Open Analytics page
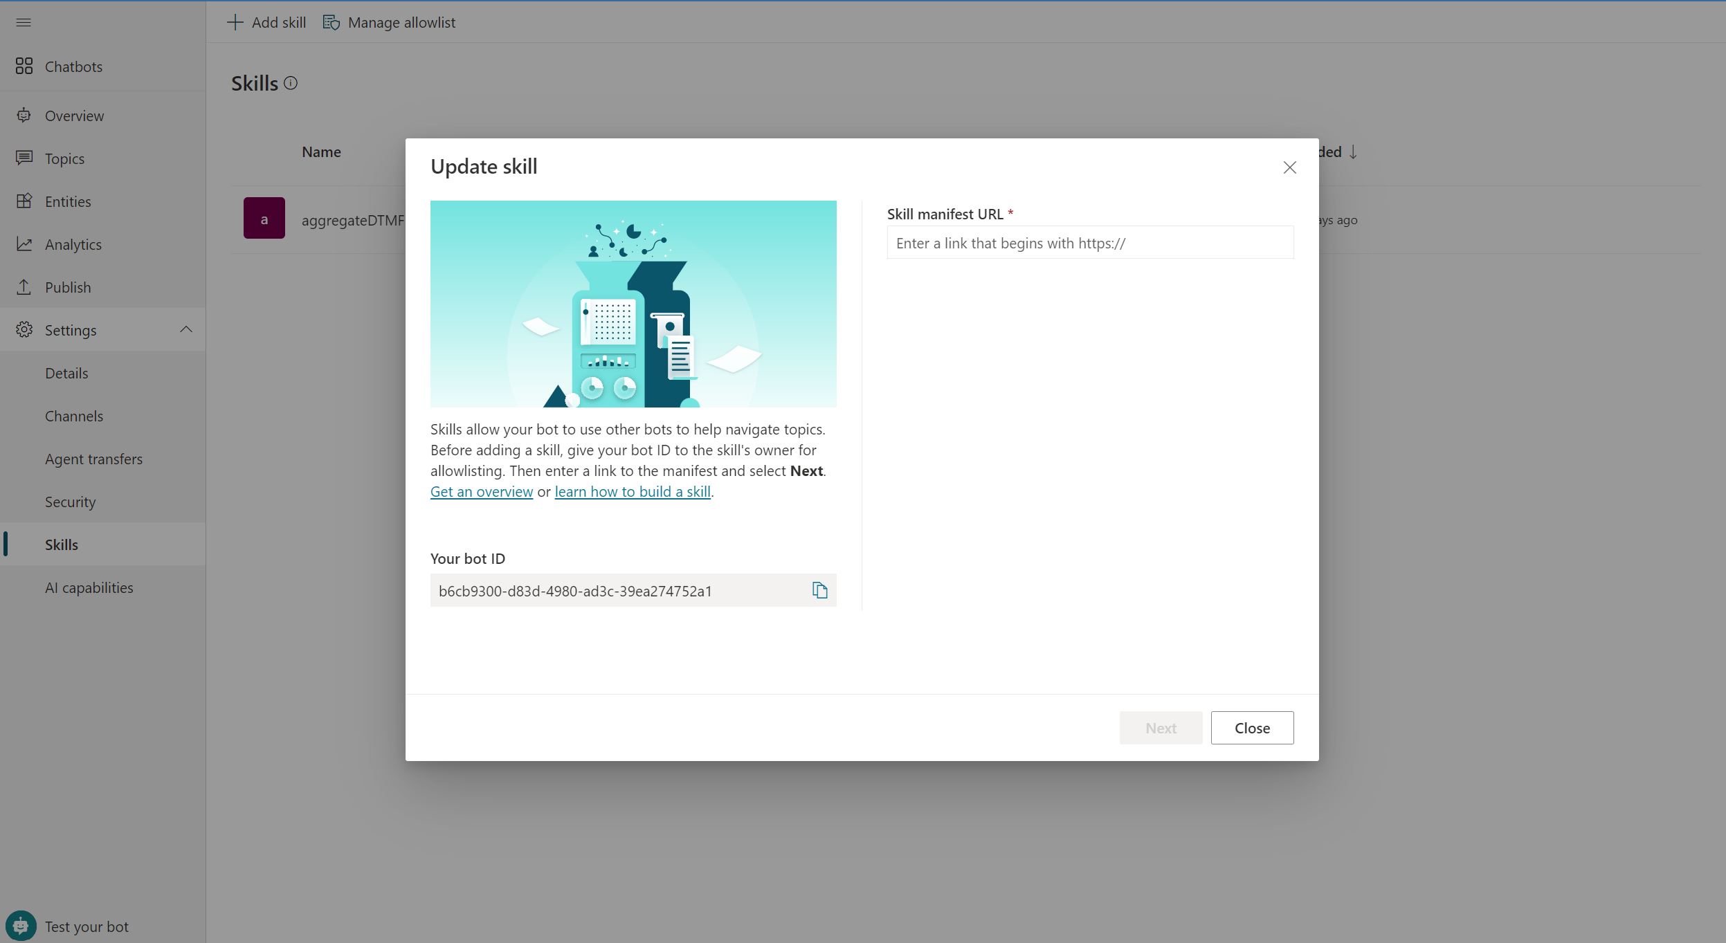Image resolution: width=1726 pixels, height=943 pixels. [102, 244]
